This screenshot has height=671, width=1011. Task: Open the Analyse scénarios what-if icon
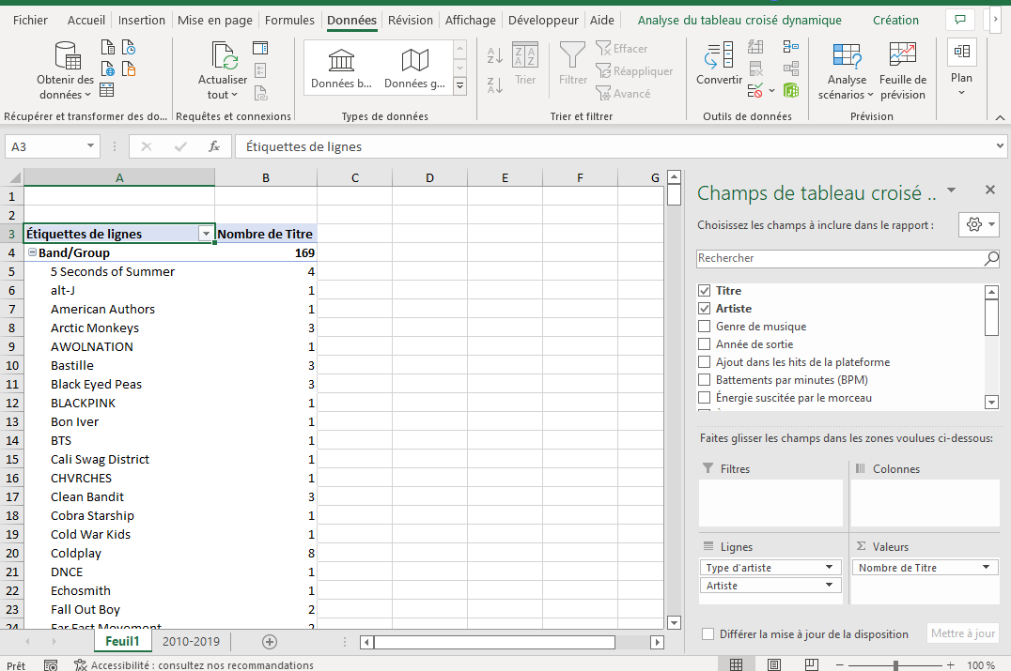tap(846, 70)
